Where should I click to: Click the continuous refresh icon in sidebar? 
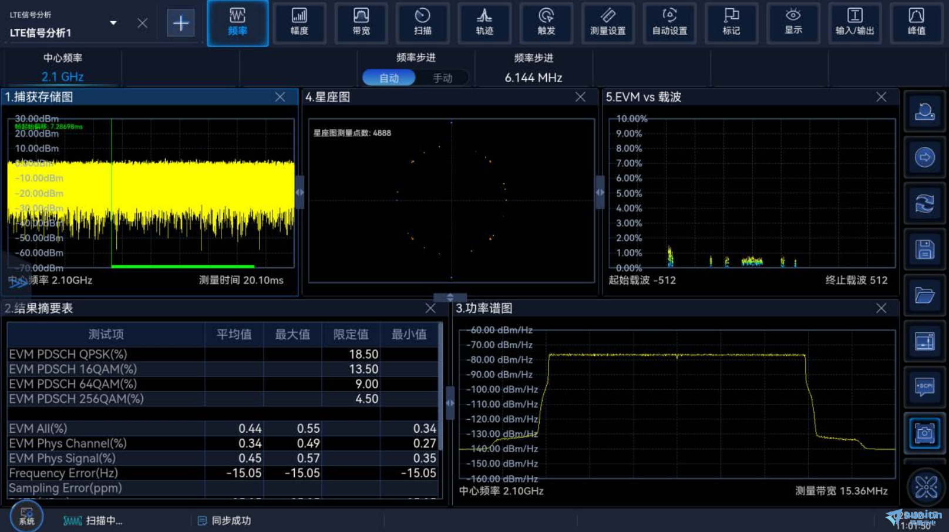pyautogui.click(x=924, y=203)
